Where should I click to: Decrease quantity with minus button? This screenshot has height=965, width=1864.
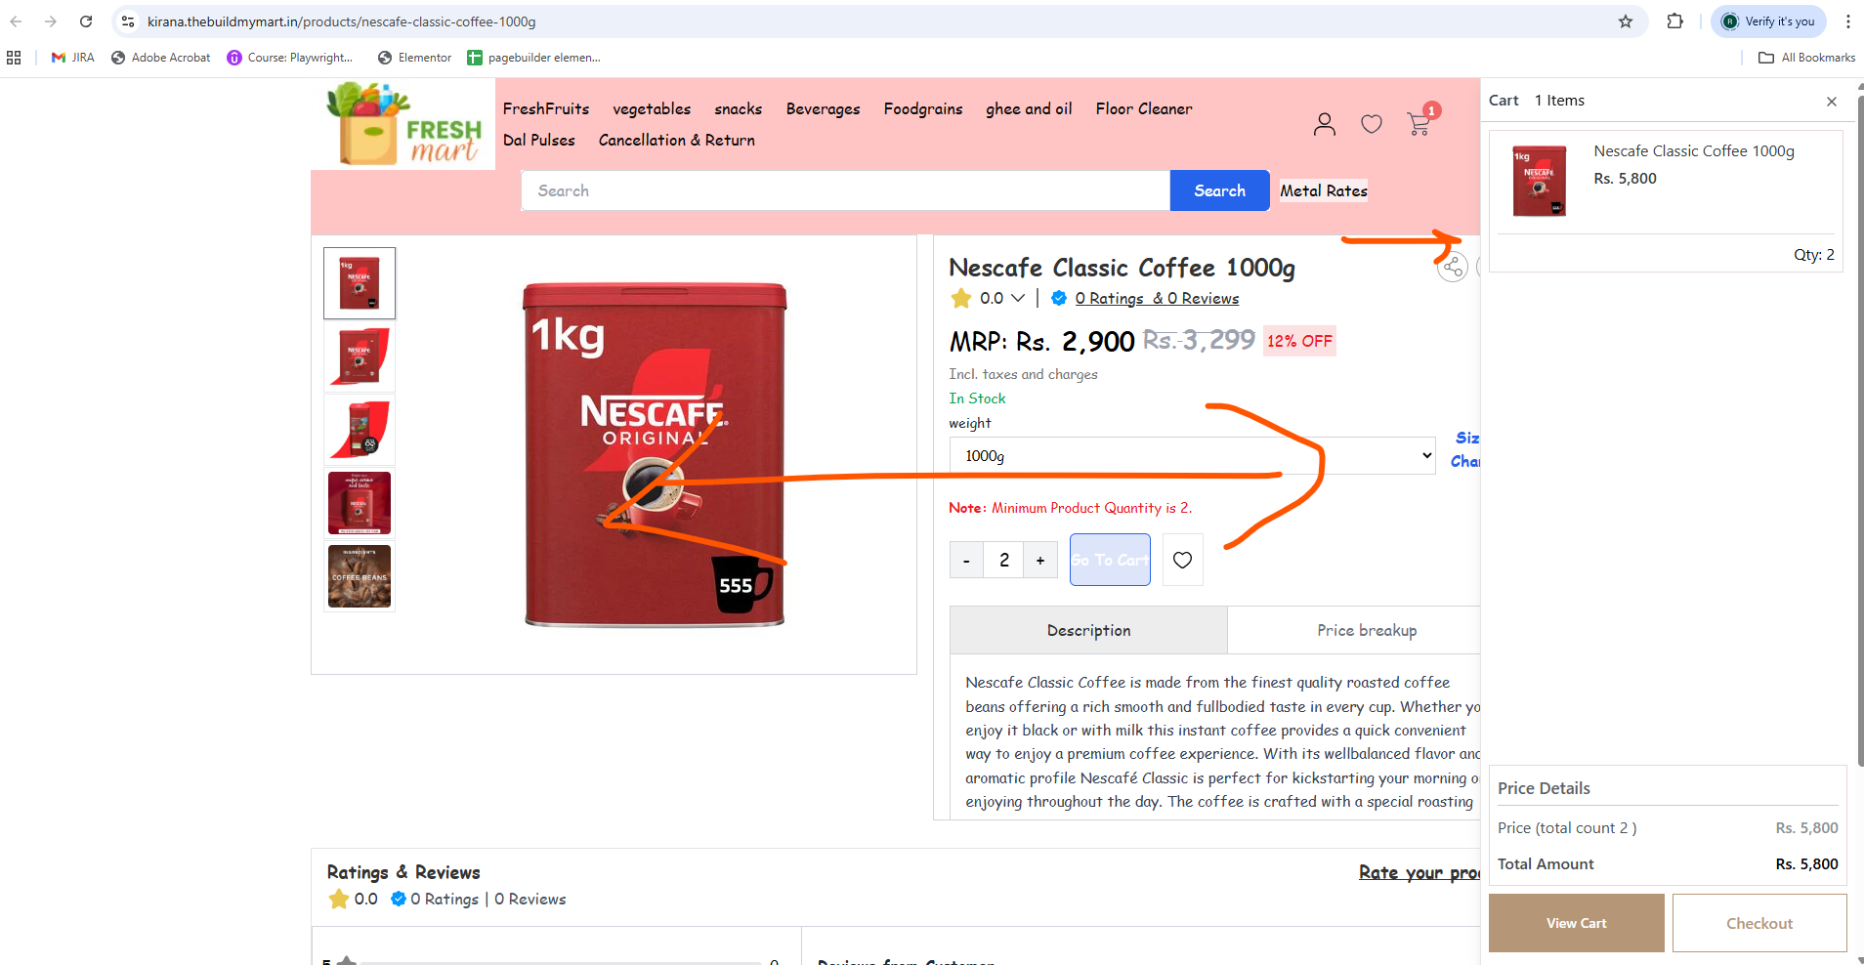click(x=966, y=560)
